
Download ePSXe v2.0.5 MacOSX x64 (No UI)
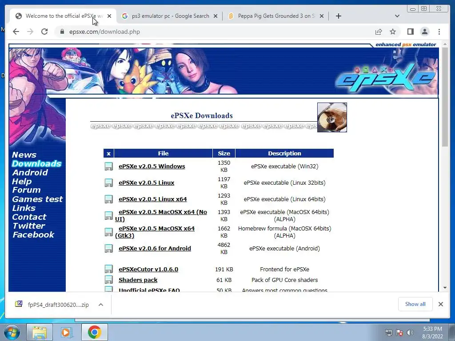click(161, 215)
